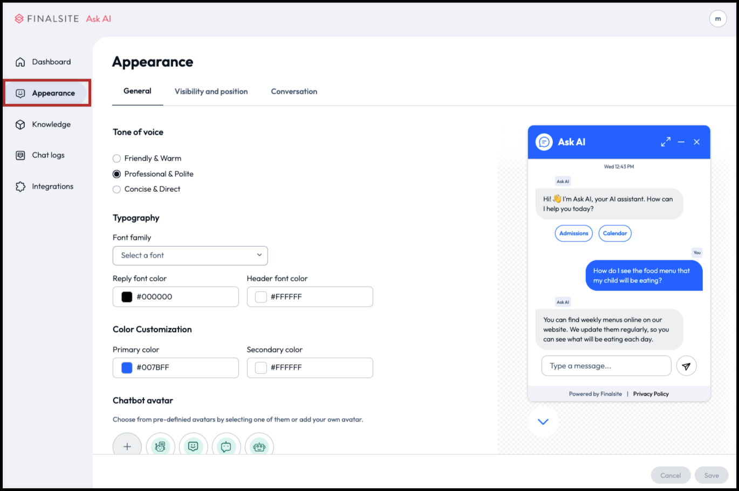Click the white header font color swatch
739x491 pixels.
coord(261,297)
